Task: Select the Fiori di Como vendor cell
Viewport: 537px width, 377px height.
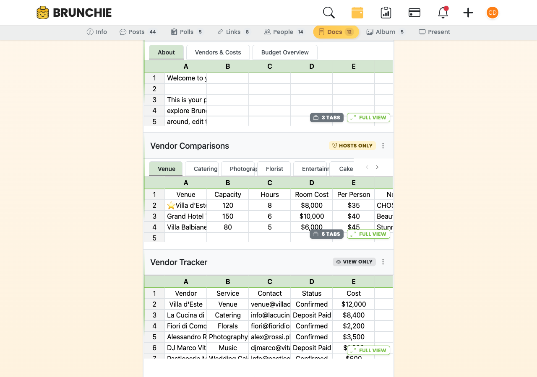Action: [x=186, y=326]
